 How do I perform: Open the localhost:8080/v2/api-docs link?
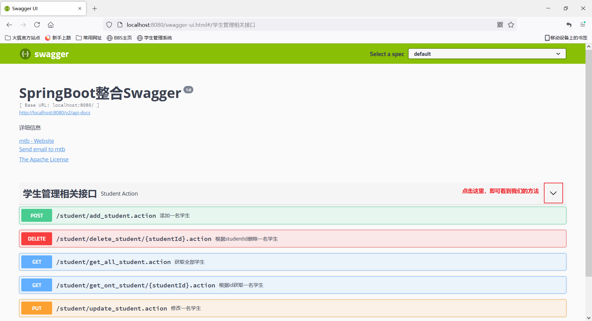click(x=55, y=113)
